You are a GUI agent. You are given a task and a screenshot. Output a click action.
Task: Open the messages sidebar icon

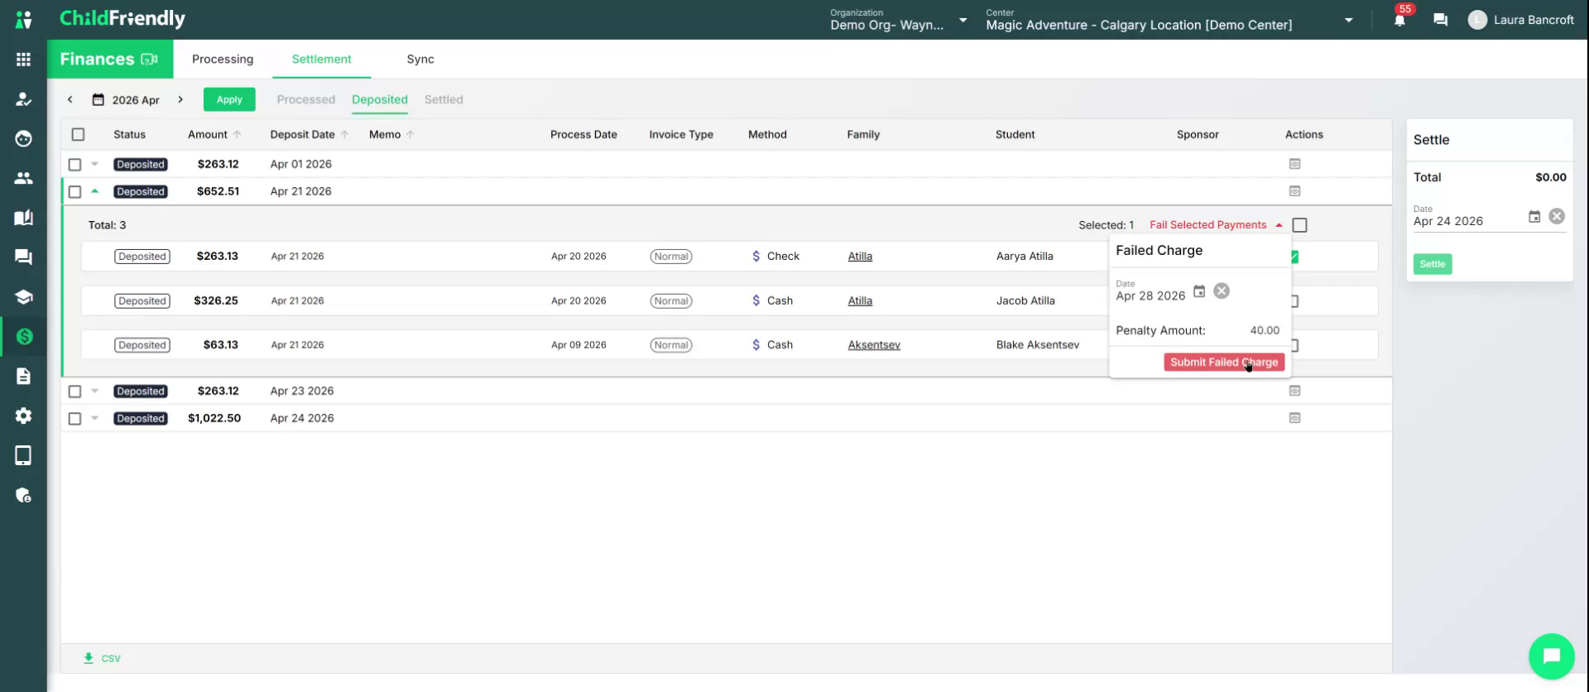tap(23, 257)
